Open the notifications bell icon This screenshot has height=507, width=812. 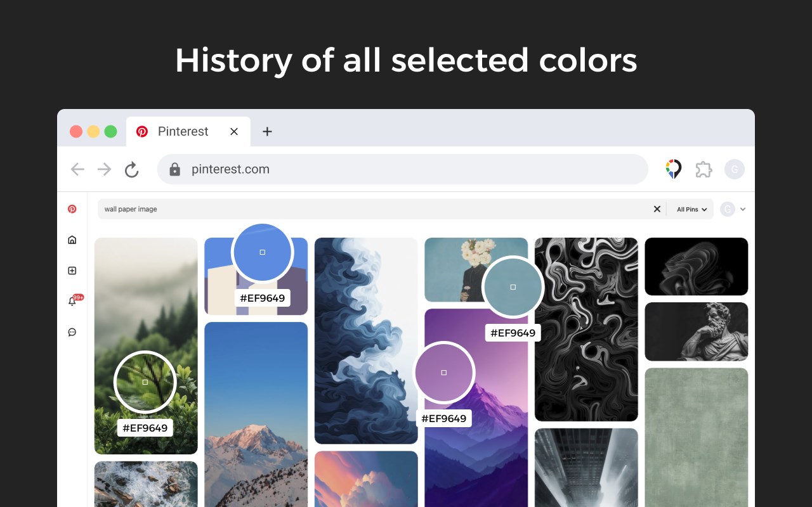(72, 302)
